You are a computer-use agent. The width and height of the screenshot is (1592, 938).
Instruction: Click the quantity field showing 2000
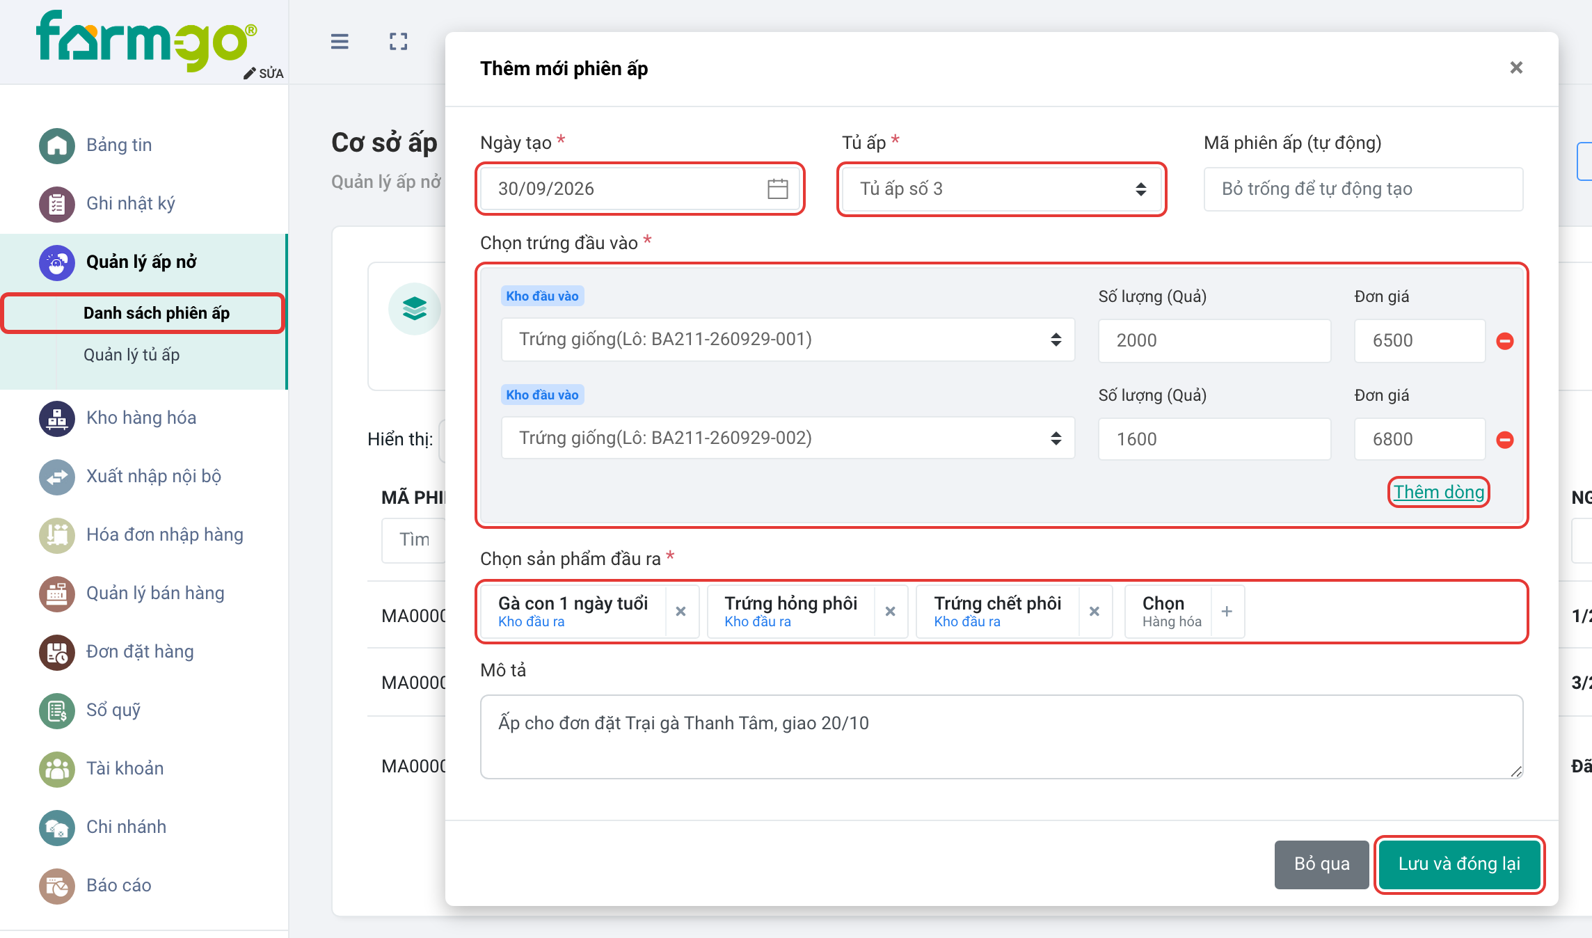coord(1214,341)
